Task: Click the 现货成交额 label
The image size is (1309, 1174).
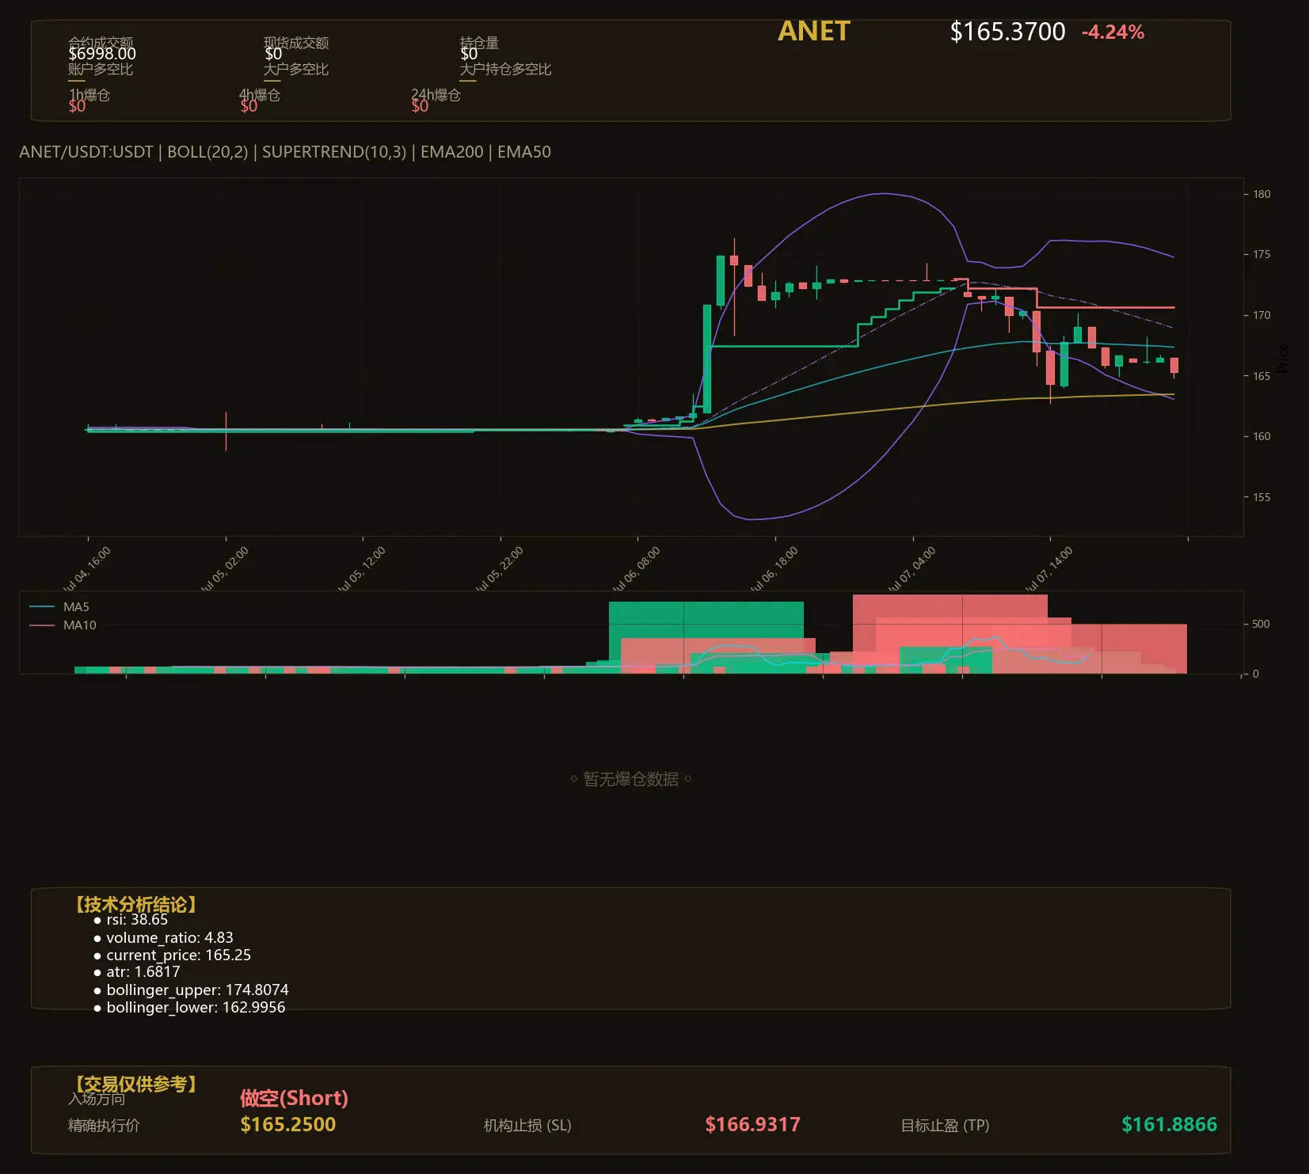Action: pyautogui.click(x=296, y=43)
